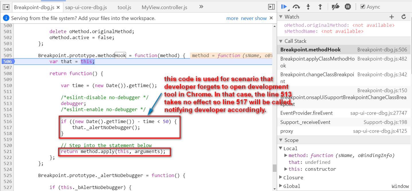Show more open file tabs

pyautogui.click(x=201, y=7)
